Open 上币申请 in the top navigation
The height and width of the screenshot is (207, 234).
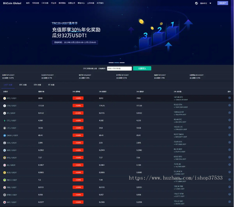coord(91,3)
